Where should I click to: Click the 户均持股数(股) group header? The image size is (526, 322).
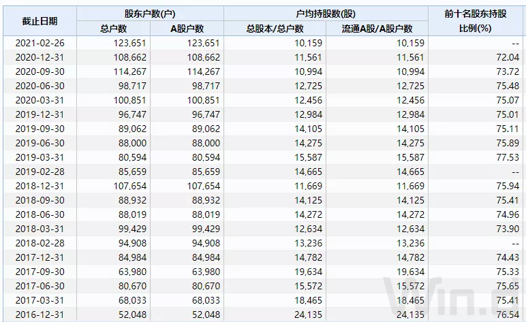[326, 13]
